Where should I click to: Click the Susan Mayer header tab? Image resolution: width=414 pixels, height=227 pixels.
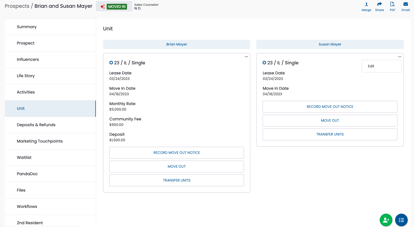click(330, 44)
